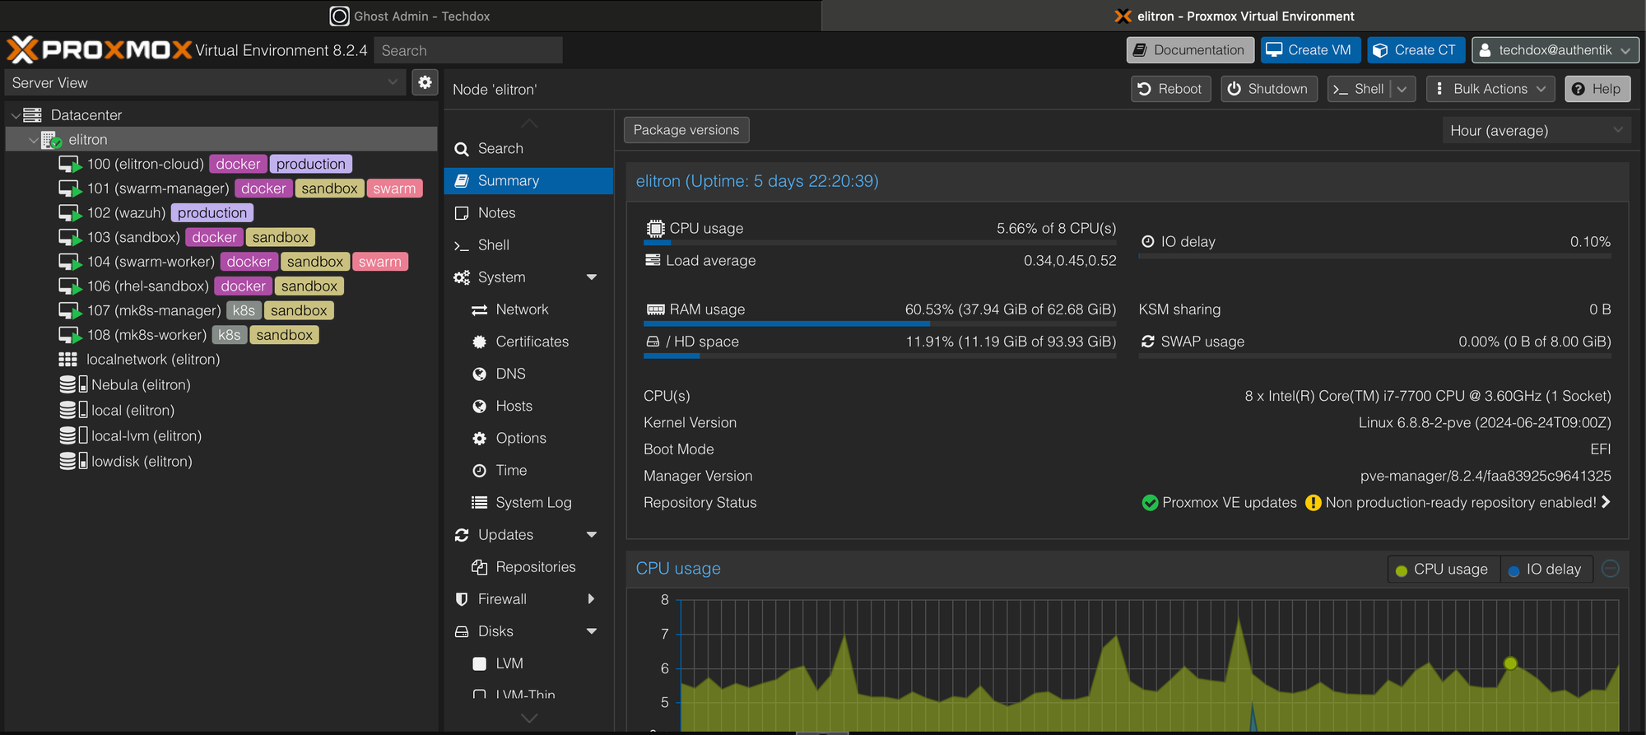Select Summary in node menu

(529, 181)
